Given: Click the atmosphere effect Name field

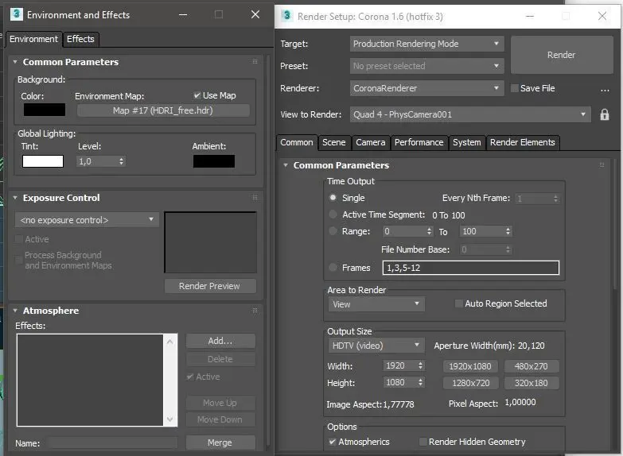Looking at the screenshot, I should (x=111, y=443).
